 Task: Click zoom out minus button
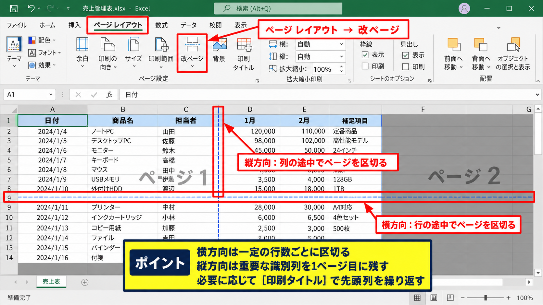tap(462, 298)
